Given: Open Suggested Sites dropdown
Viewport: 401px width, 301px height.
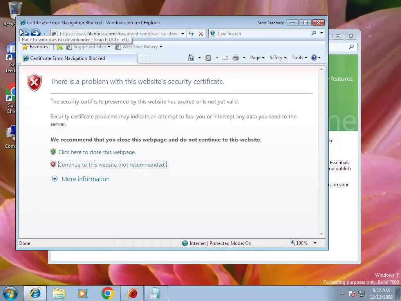Looking at the screenshot, I should pyautogui.click(x=88, y=47).
